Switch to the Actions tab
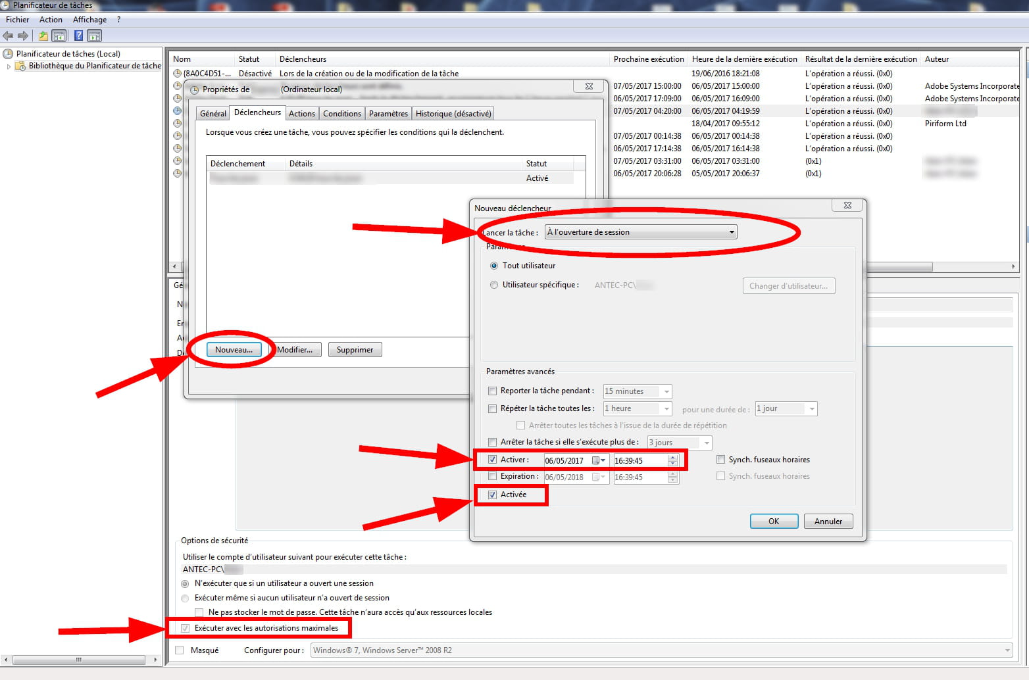The height and width of the screenshot is (680, 1029). pos(302,113)
